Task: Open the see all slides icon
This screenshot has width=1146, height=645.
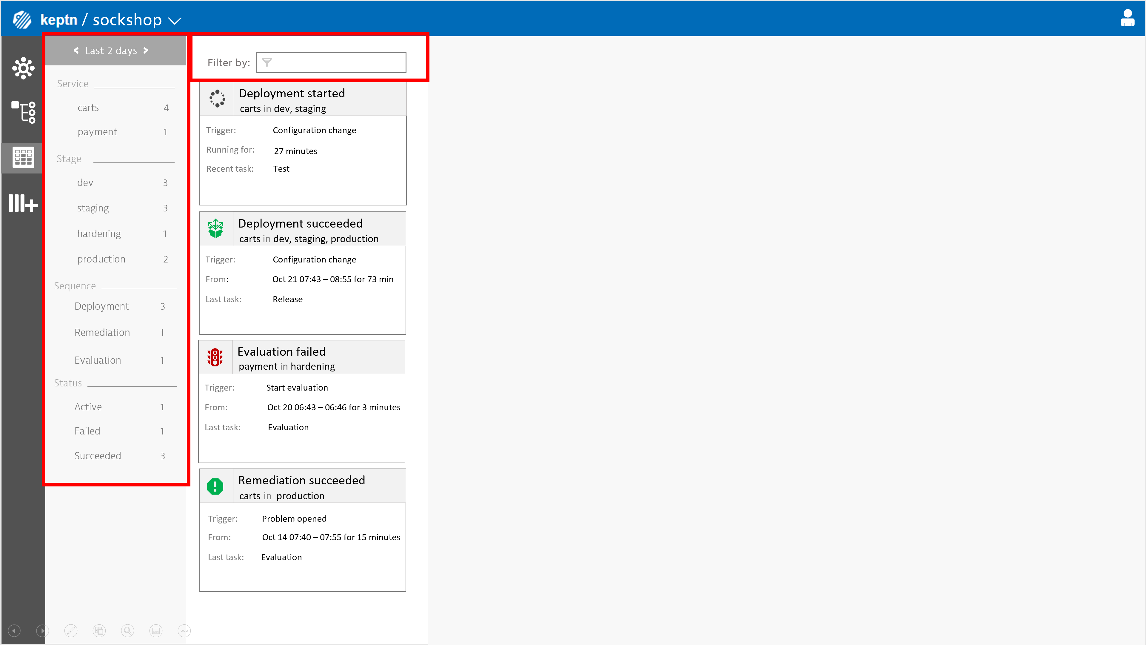Action: (x=99, y=631)
